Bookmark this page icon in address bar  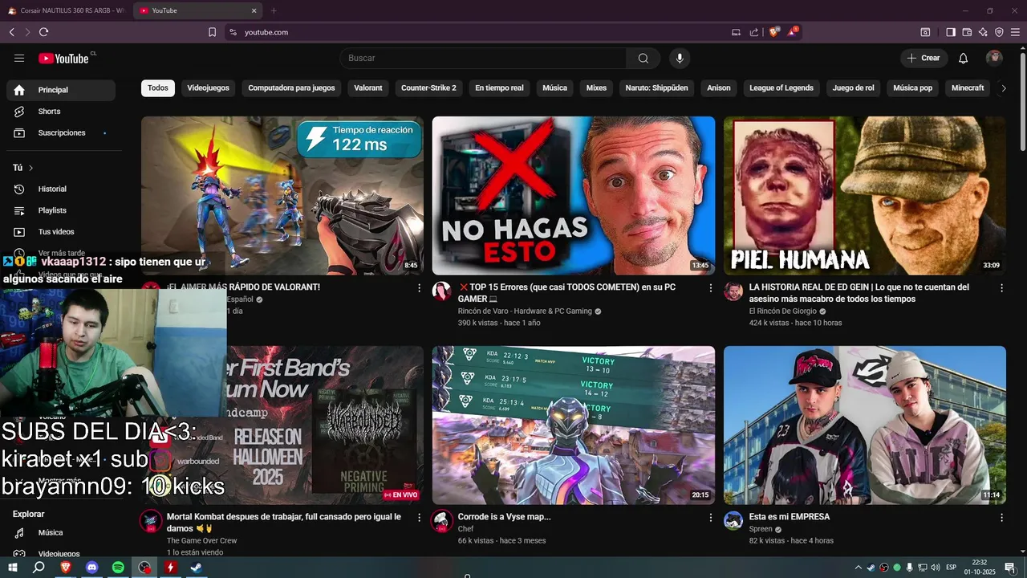[212, 32]
